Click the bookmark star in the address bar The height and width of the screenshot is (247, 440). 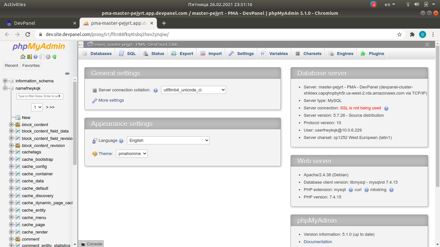click(399, 34)
